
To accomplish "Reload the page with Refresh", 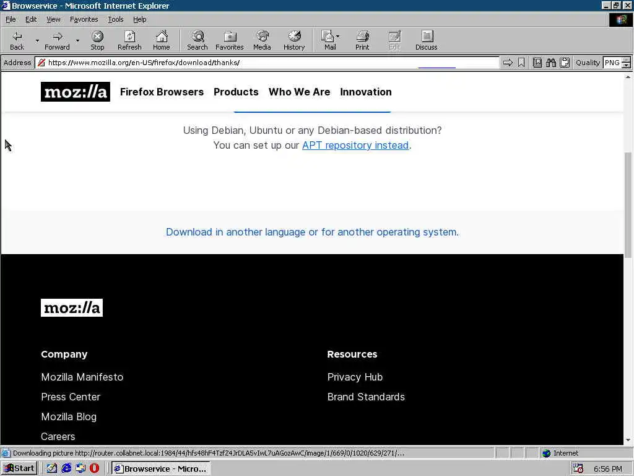I will (129, 40).
